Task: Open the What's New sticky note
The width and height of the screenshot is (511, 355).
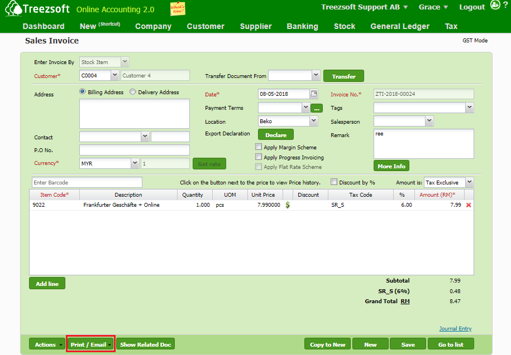Action: (x=178, y=9)
